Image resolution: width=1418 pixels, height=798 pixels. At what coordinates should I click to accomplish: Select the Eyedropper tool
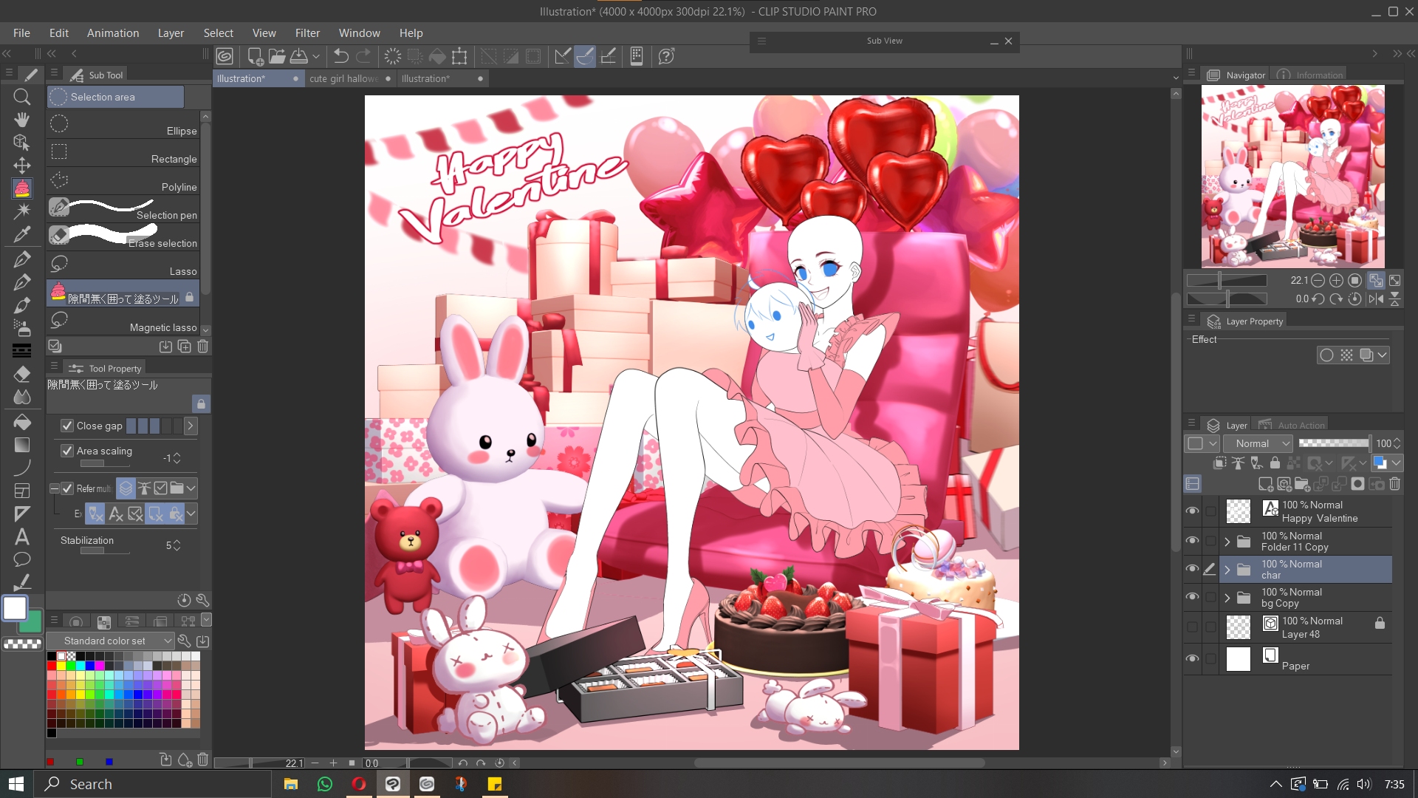pyautogui.click(x=22, y=234)
